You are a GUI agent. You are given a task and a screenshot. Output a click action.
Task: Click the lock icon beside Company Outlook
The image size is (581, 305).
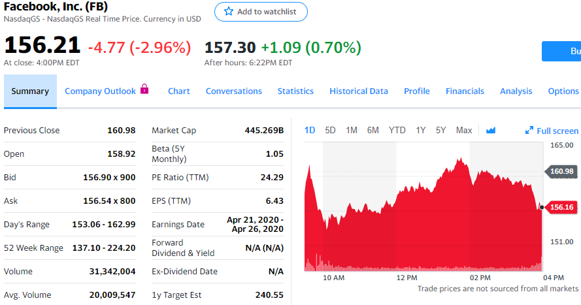point(144,89)
